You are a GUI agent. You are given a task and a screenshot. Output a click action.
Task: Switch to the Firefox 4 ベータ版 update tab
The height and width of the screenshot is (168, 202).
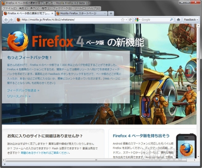(29, 13)
